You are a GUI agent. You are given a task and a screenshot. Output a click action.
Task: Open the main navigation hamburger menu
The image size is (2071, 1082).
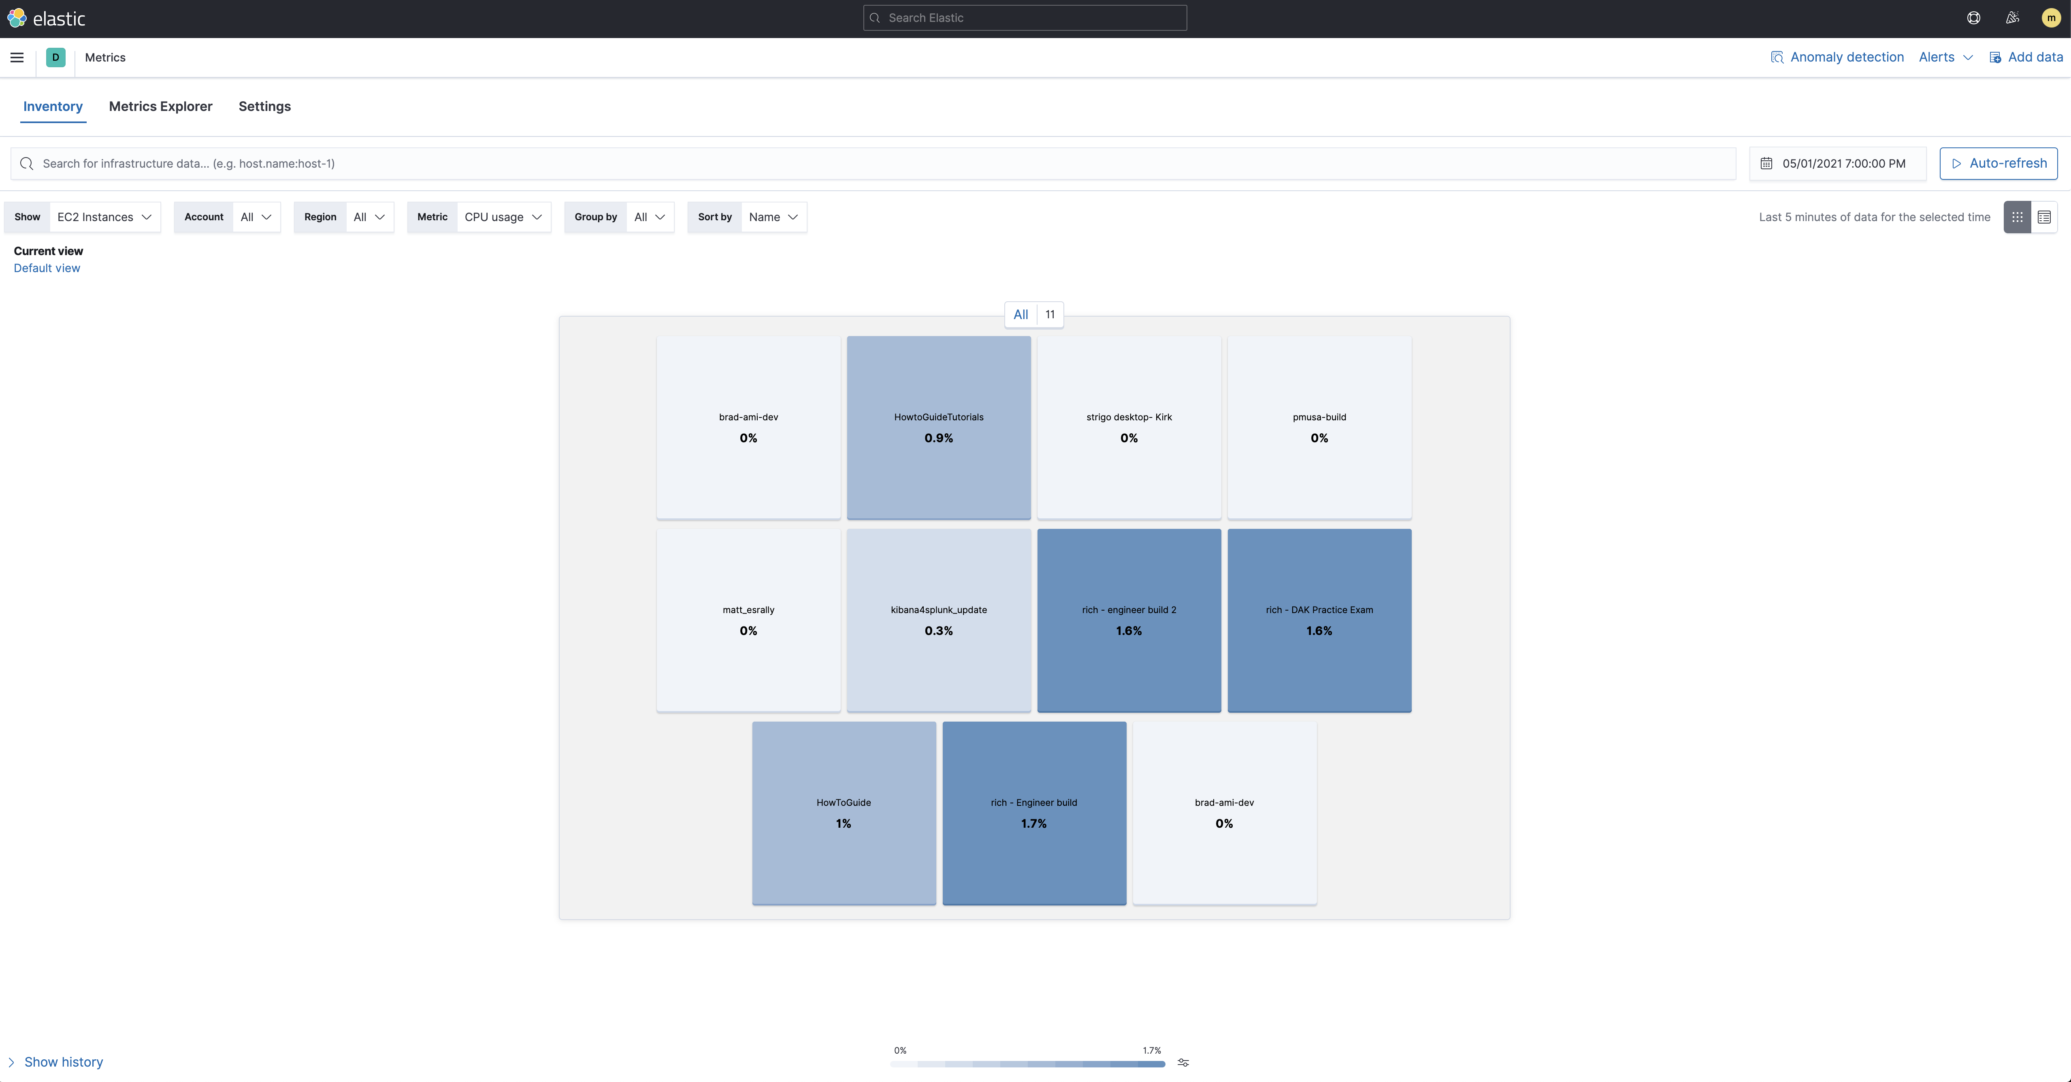17,57
